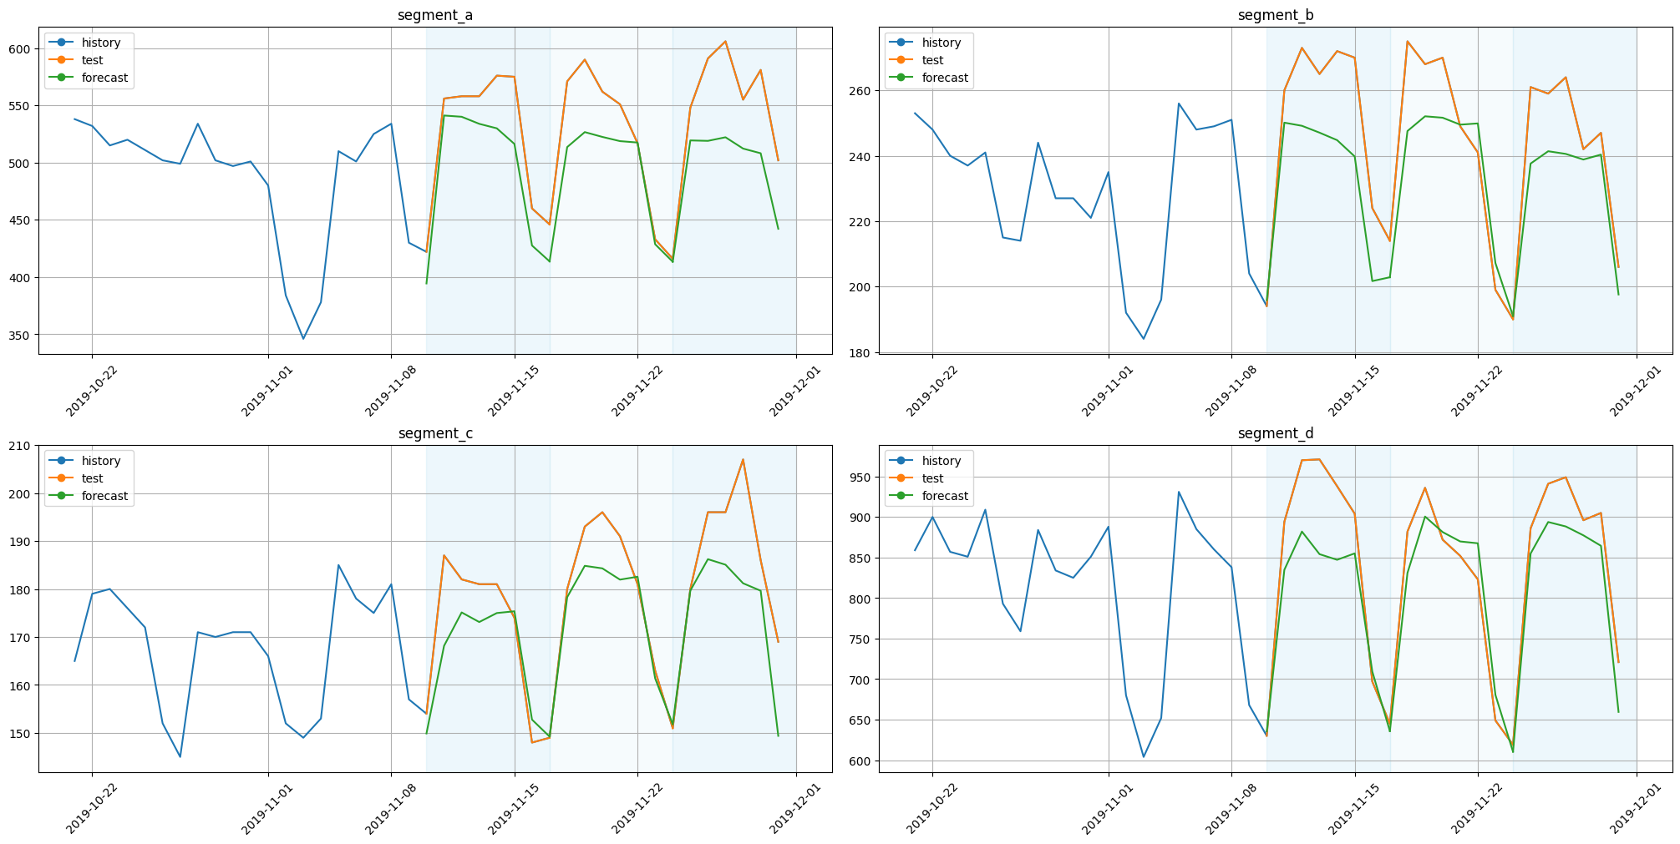Click the 750 y-axis label in segment_d
1680x844 pixels.
coord(862,639)
